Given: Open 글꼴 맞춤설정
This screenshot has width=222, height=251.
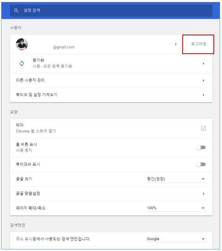Looking at the screenshot, I should (x=111, y=194).
